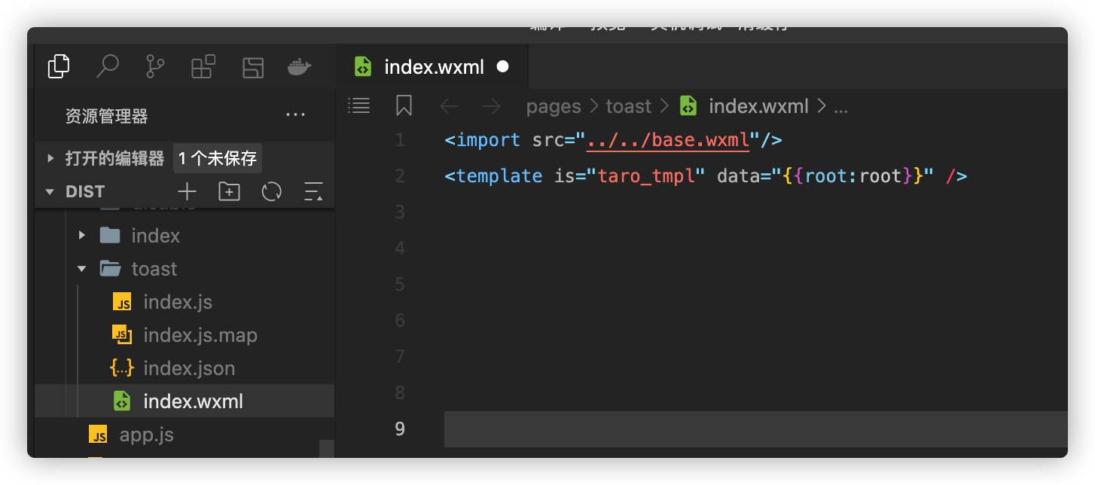Image resolution: width=1095 pixels, height=485 pixels.
Task: Open index.js.map in toast folder
Action: 200,335
